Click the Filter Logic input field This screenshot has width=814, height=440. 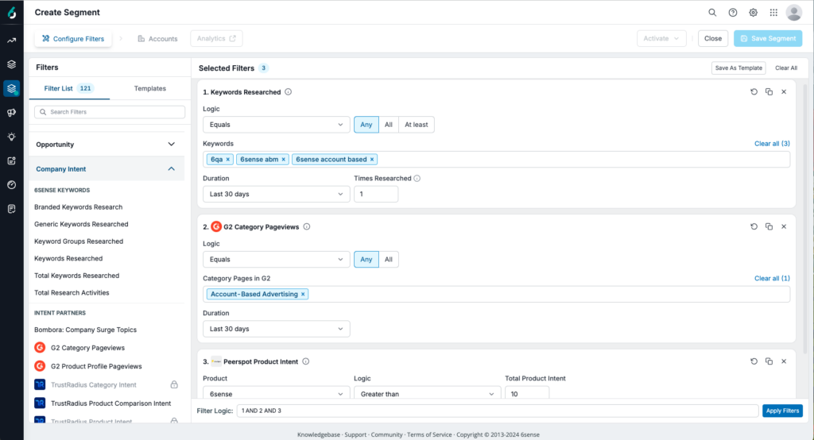tap(498, 411)
